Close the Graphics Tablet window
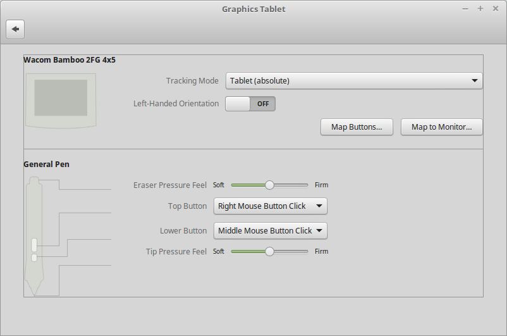 point(495,9)
